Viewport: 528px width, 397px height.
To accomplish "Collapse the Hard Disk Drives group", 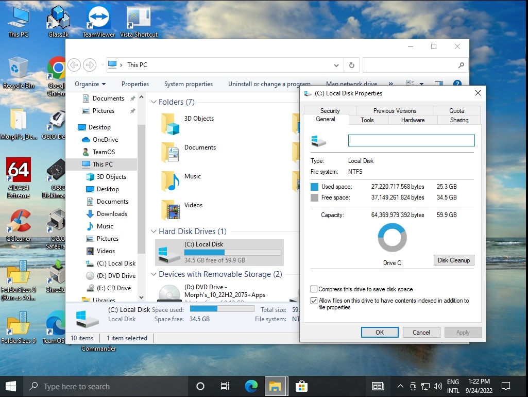I will [x=154, y=231].
